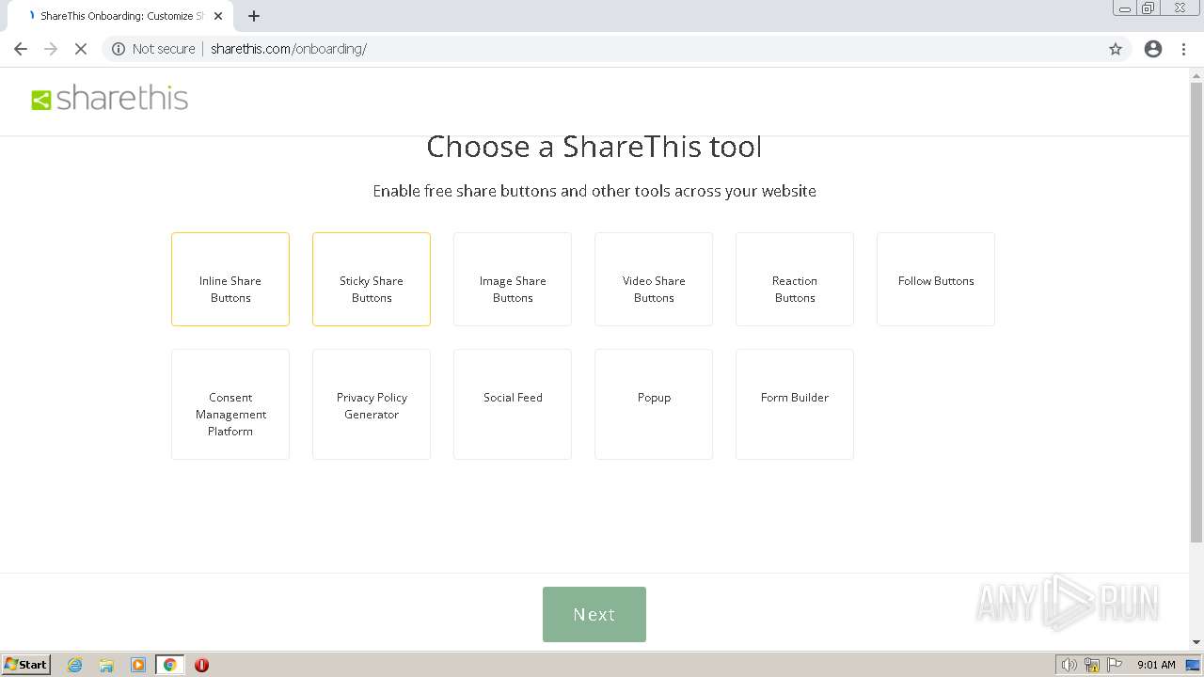The height and width of the screenshot is (677, 1204).
Task: Click the Choose a ShareThis tool heading
Action: coord(594,147)
